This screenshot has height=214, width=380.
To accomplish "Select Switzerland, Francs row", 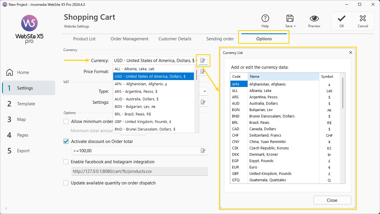I will (x=285, y=135).
